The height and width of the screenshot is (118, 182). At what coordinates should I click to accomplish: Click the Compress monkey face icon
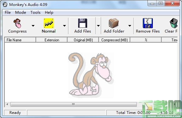(x=17, y=23)
